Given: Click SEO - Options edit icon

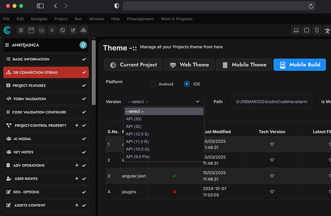Looking at the screenshot, I should (x=8, y=192).
